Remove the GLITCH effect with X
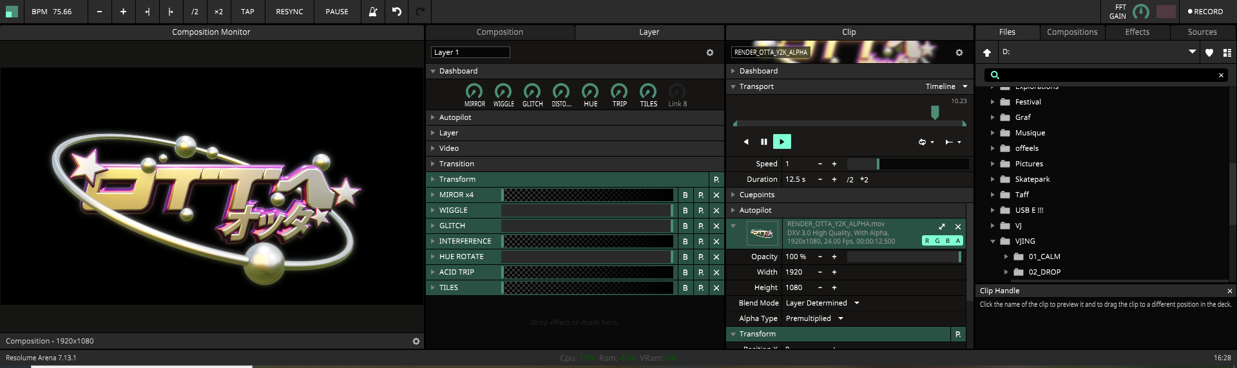 pos(716,226)
